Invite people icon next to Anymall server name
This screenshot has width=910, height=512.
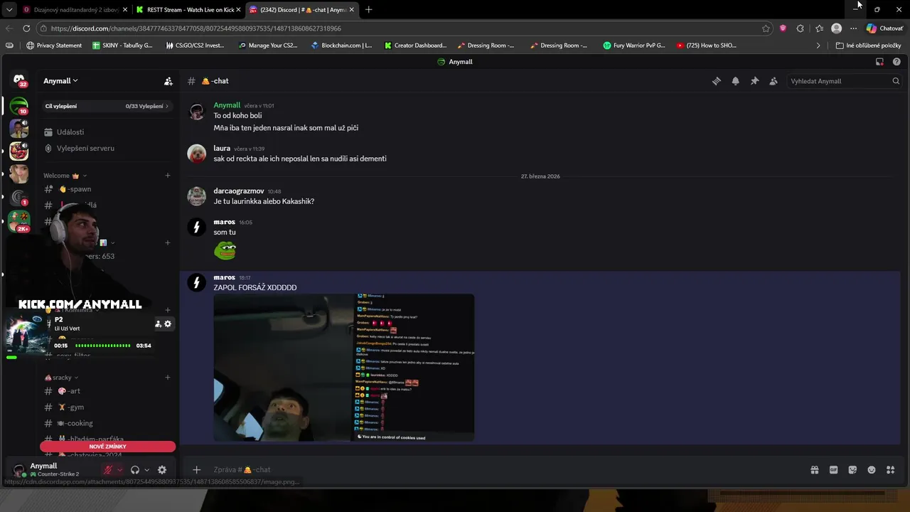point(168,81)
